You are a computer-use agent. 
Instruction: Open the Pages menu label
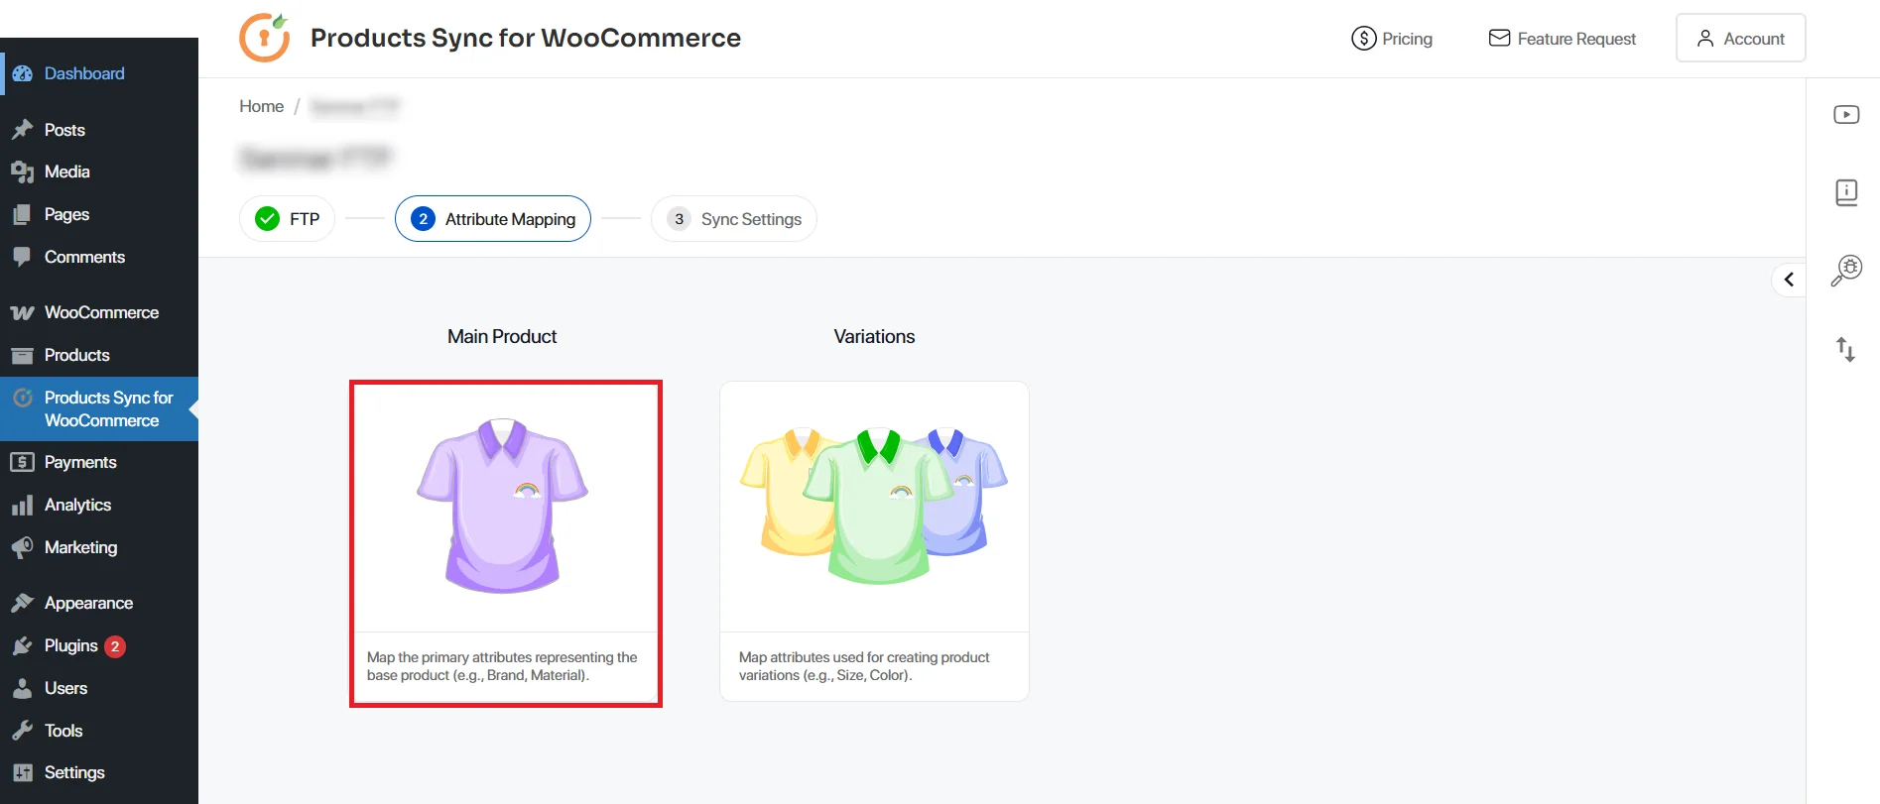66,214
